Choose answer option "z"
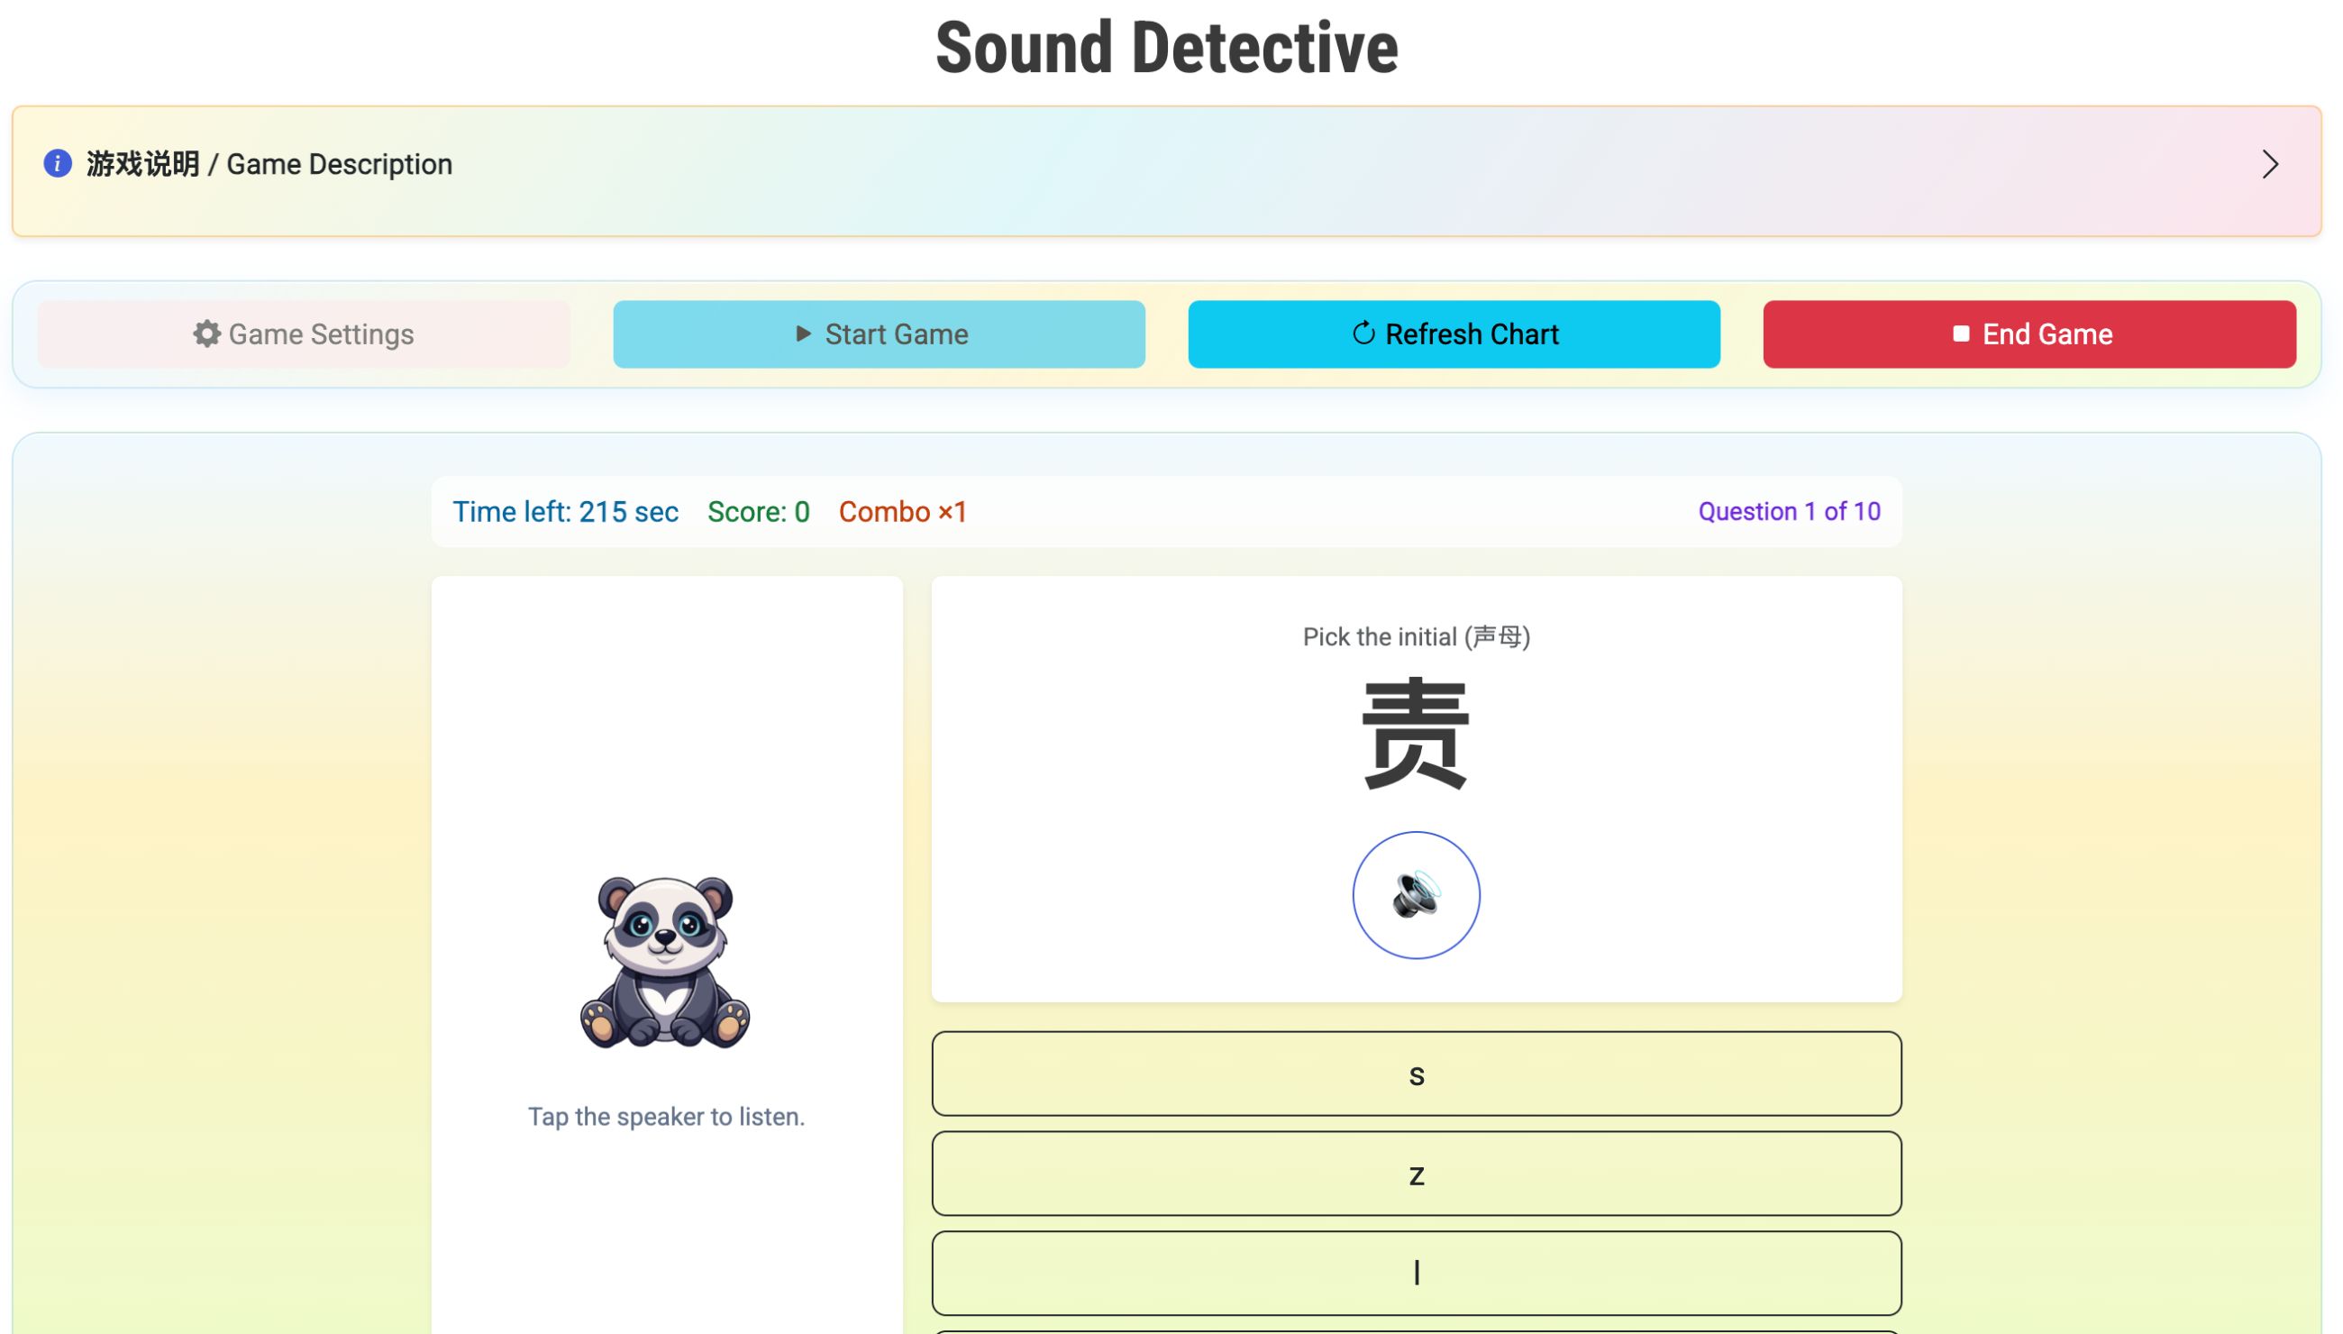Image resolution: width=2343 pixels, height=1334 pixels. click(1417, 1174)
